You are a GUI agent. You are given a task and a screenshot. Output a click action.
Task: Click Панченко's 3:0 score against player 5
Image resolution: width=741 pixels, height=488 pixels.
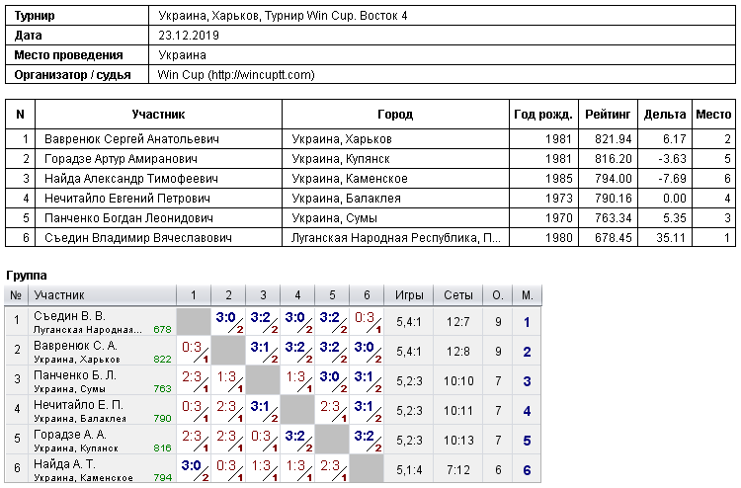pyautogui.click(x=329, y=377)
